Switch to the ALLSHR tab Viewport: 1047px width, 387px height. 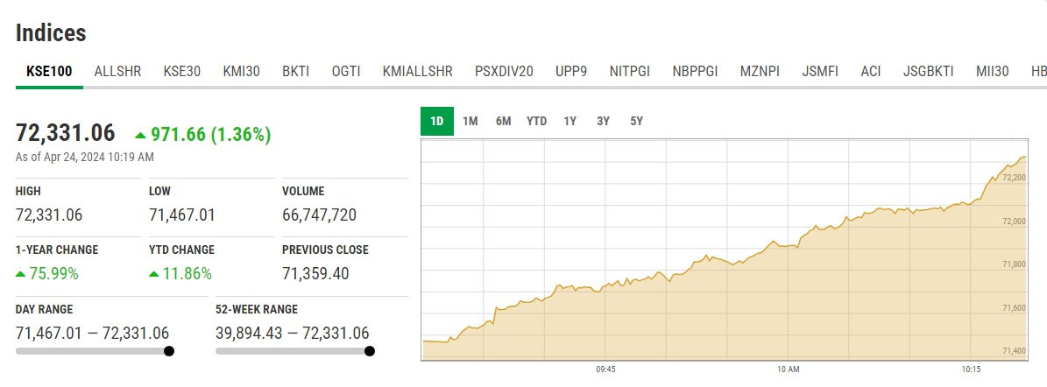(117, 72)
